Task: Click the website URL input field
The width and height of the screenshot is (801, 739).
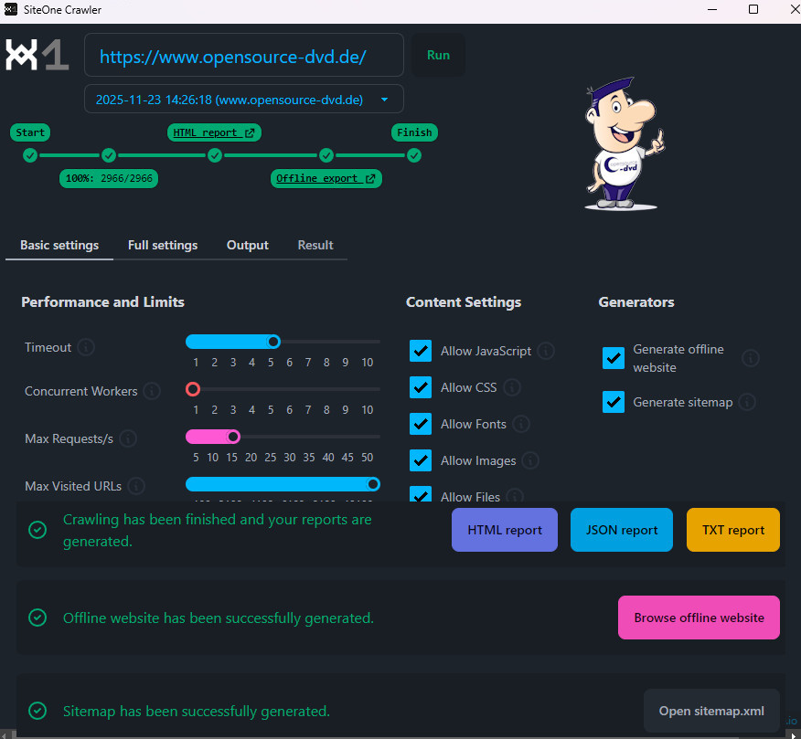Action: click(244, 57)
